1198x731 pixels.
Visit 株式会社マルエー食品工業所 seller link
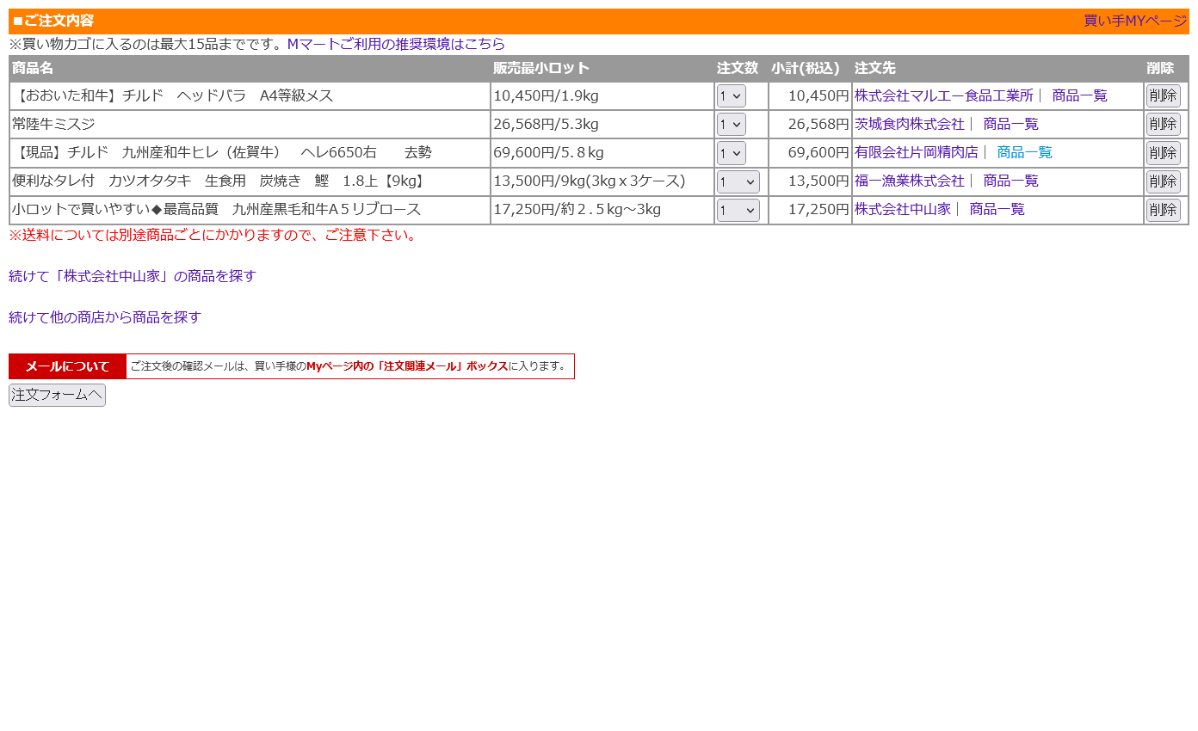tap(943, 95)
